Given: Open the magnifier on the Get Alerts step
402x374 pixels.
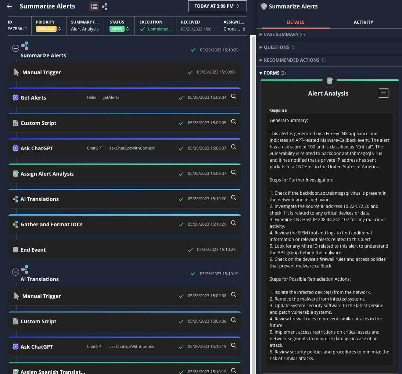Looking at the screenshot, I should [233, 97].
